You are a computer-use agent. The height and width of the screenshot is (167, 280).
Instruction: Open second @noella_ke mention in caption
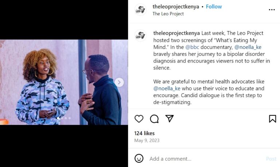click(167, 89)
